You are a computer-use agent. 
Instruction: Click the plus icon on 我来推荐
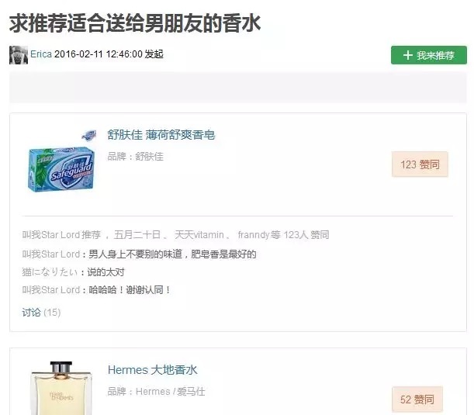point(407,55)
